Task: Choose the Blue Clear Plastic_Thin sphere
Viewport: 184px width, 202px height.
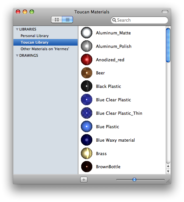Action: point(86,113)
